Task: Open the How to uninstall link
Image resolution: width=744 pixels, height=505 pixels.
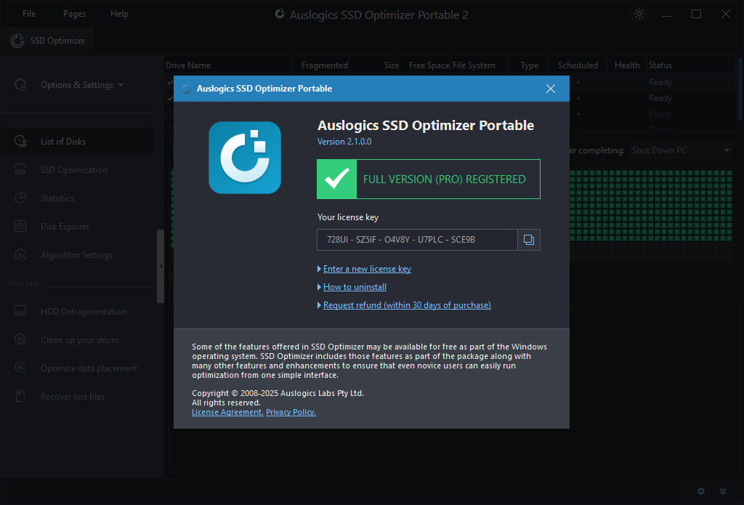Action: coord(355,287)
